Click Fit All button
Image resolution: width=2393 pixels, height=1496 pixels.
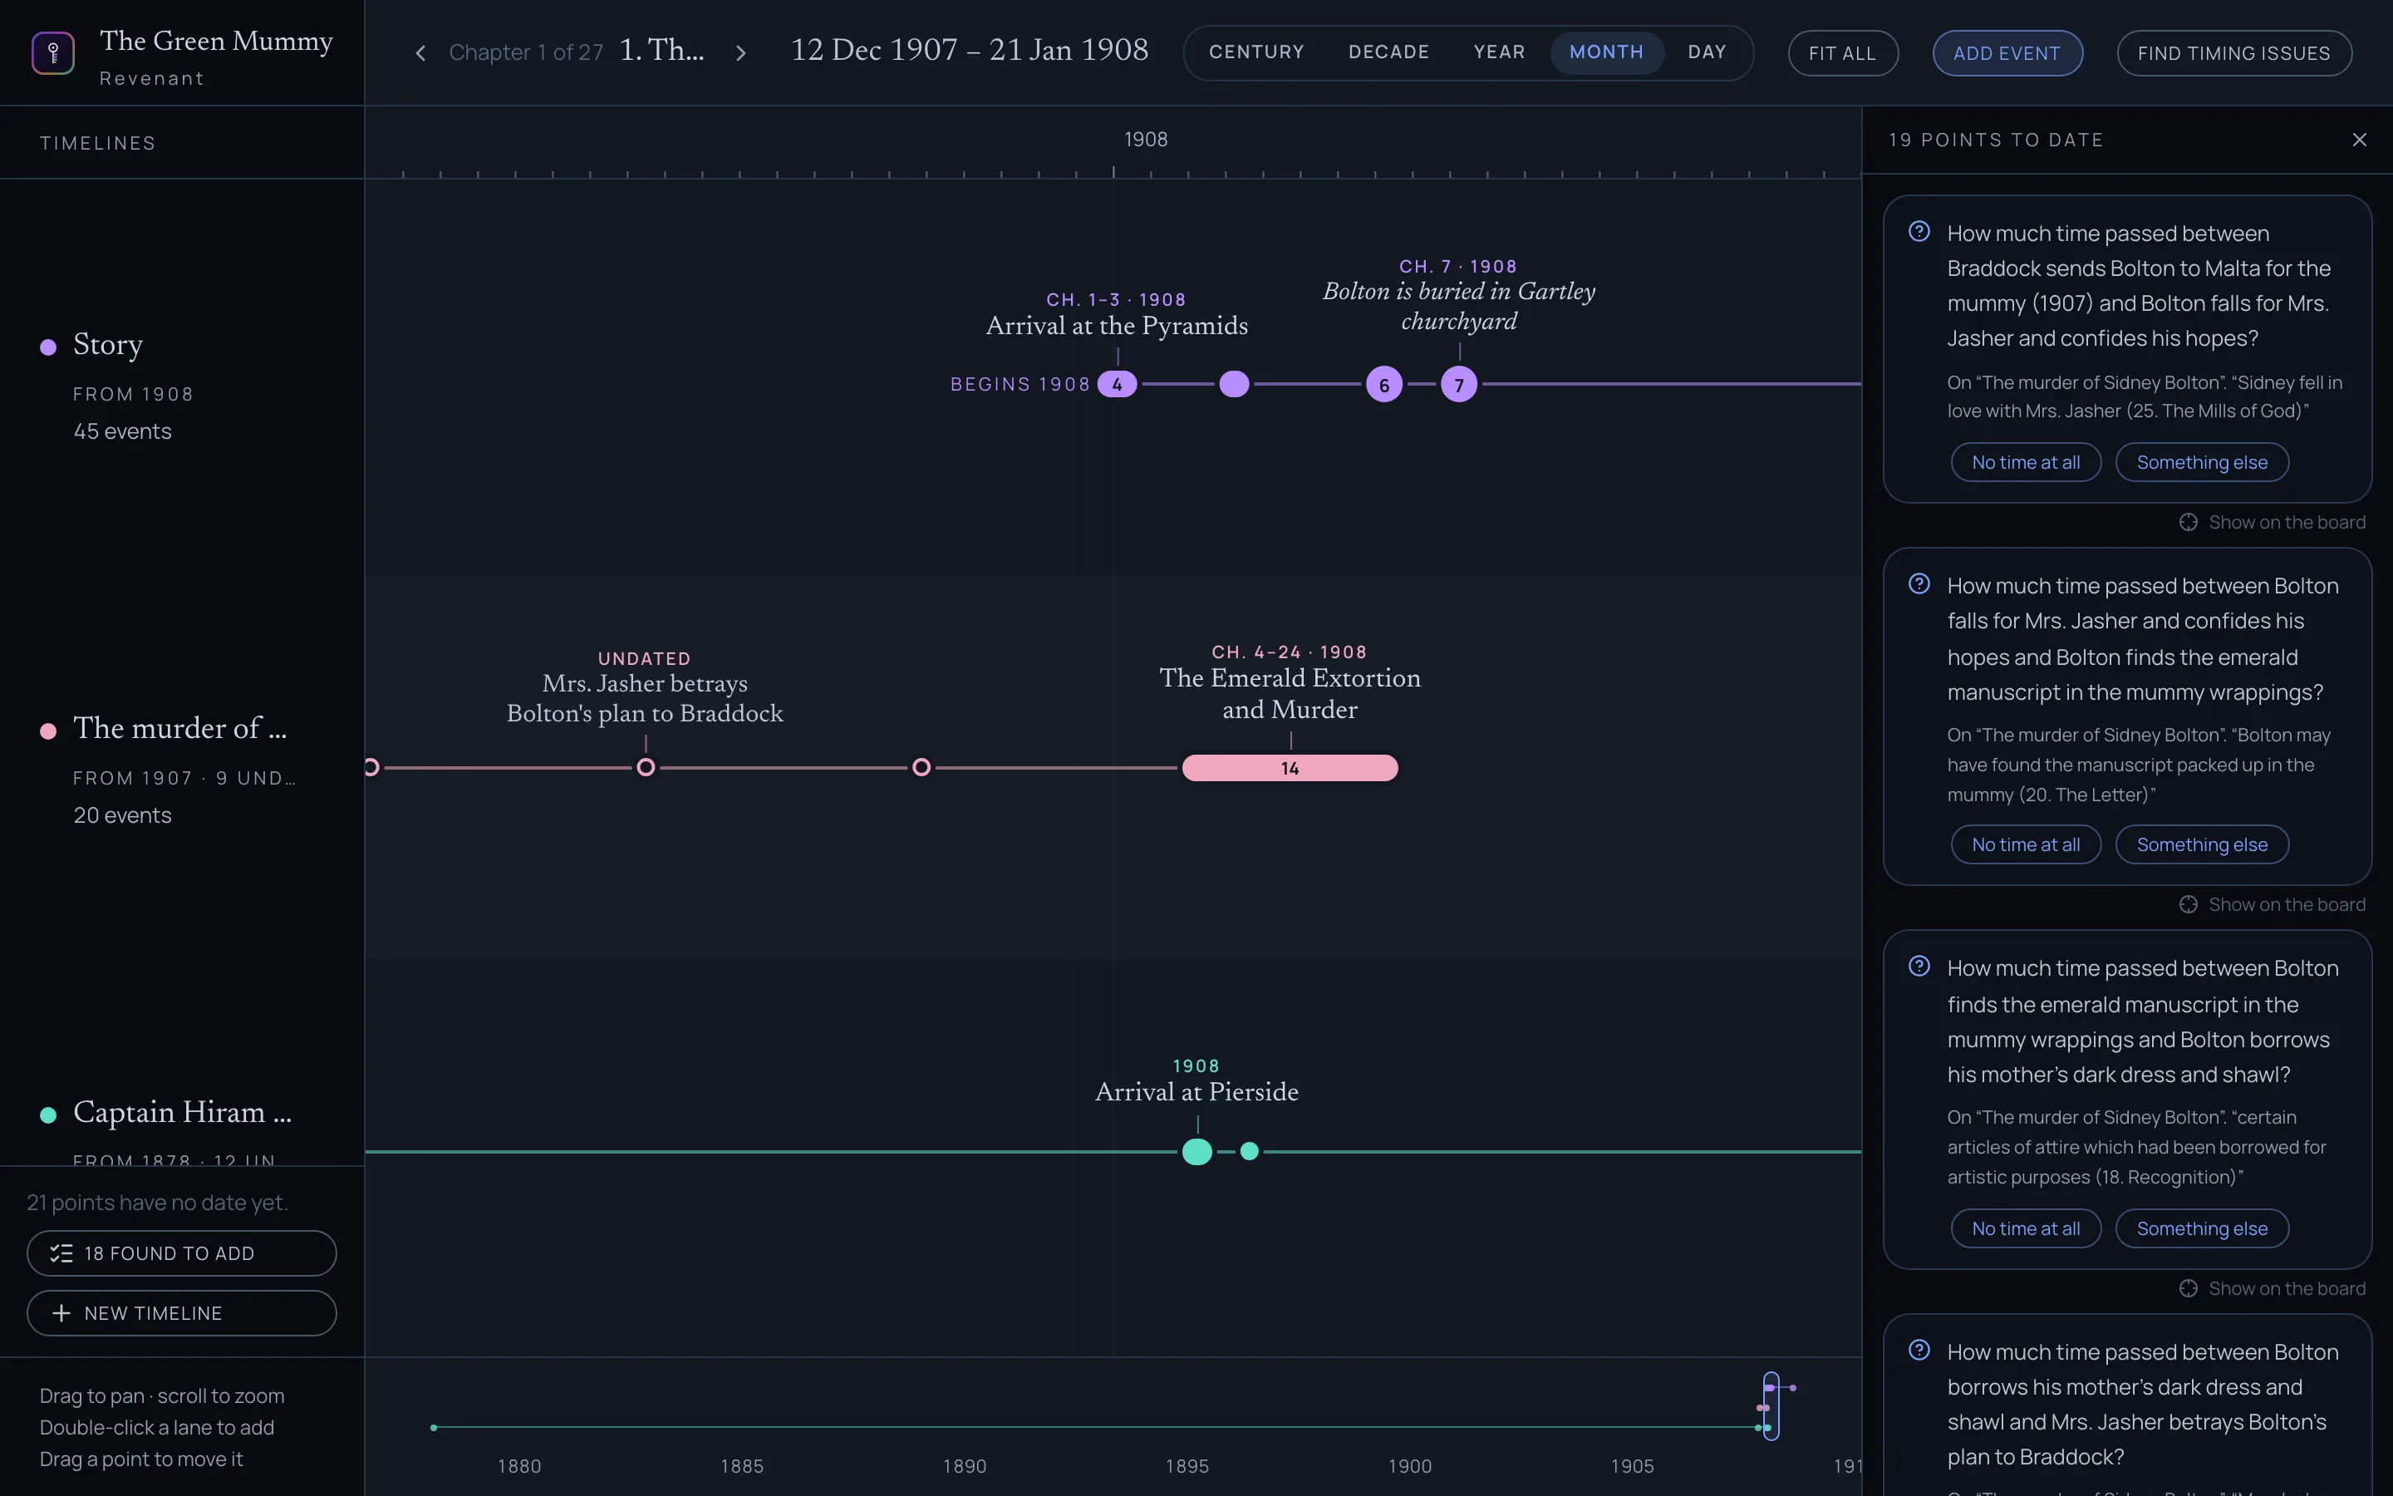pos(1843,53)
